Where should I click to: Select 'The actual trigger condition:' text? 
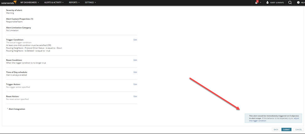click(19, 42)
